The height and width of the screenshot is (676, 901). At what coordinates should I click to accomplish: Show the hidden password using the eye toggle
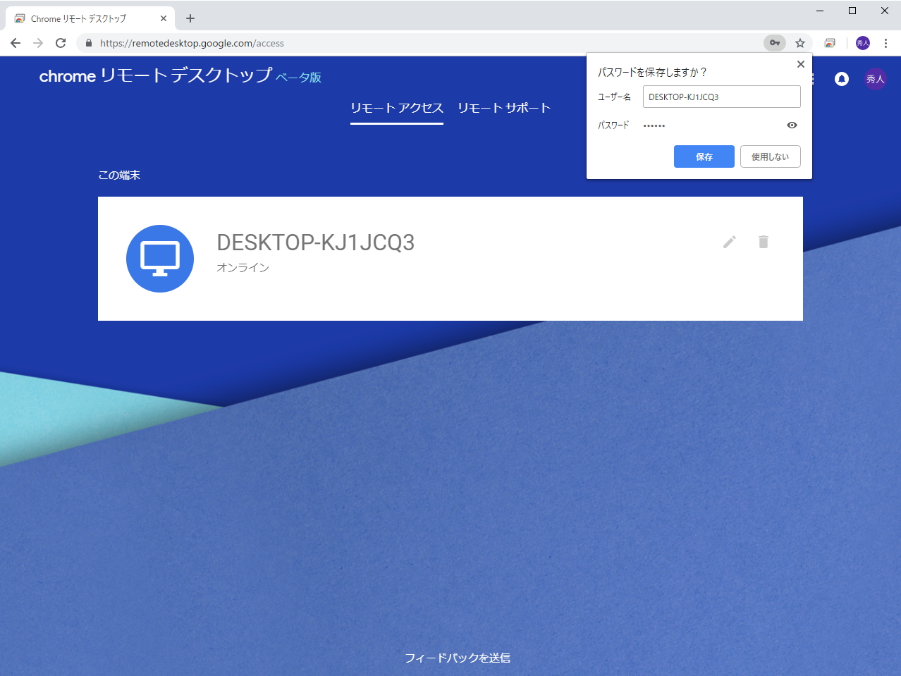coord(791,125)
